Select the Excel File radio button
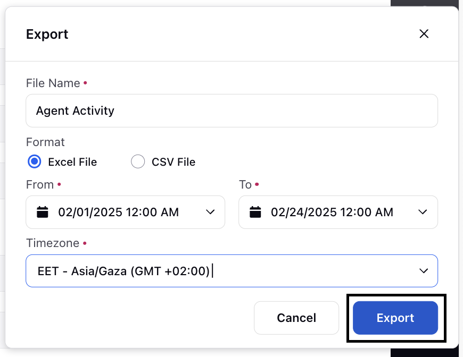The width and height of the screenshot is (463, 357). click(x=34, y=161)
